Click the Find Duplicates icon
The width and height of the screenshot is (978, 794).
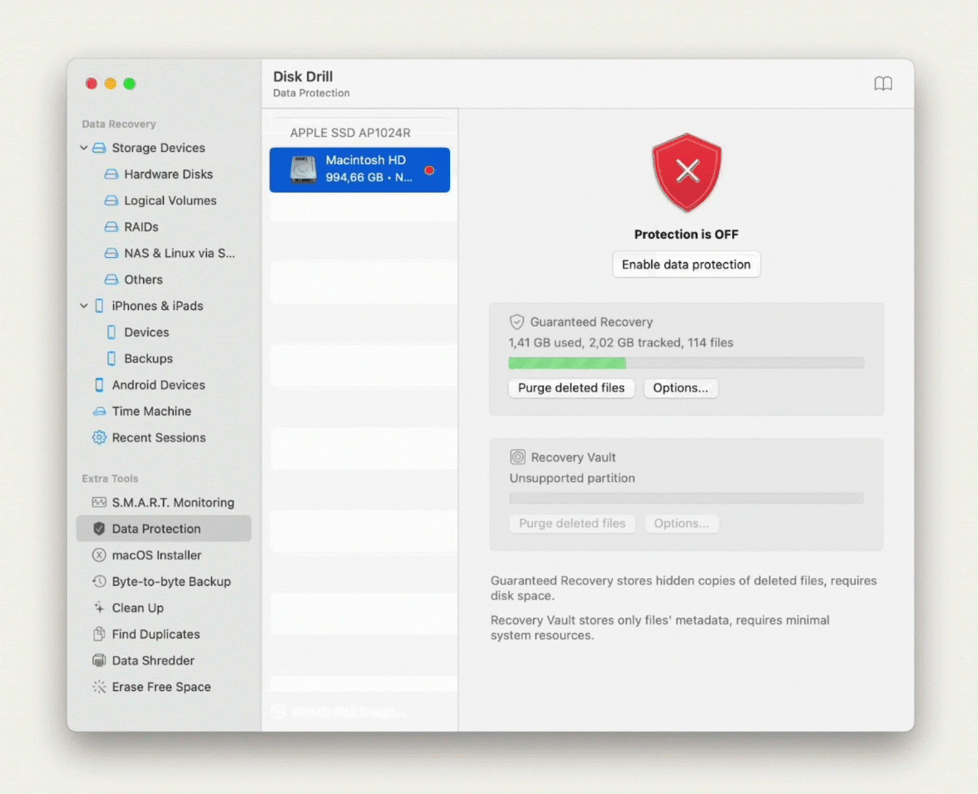99,634
